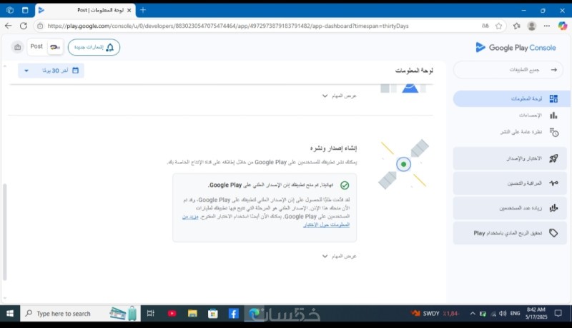Click the site info lock icon
The image size is (572, 328).
click(x=40, y=26)
